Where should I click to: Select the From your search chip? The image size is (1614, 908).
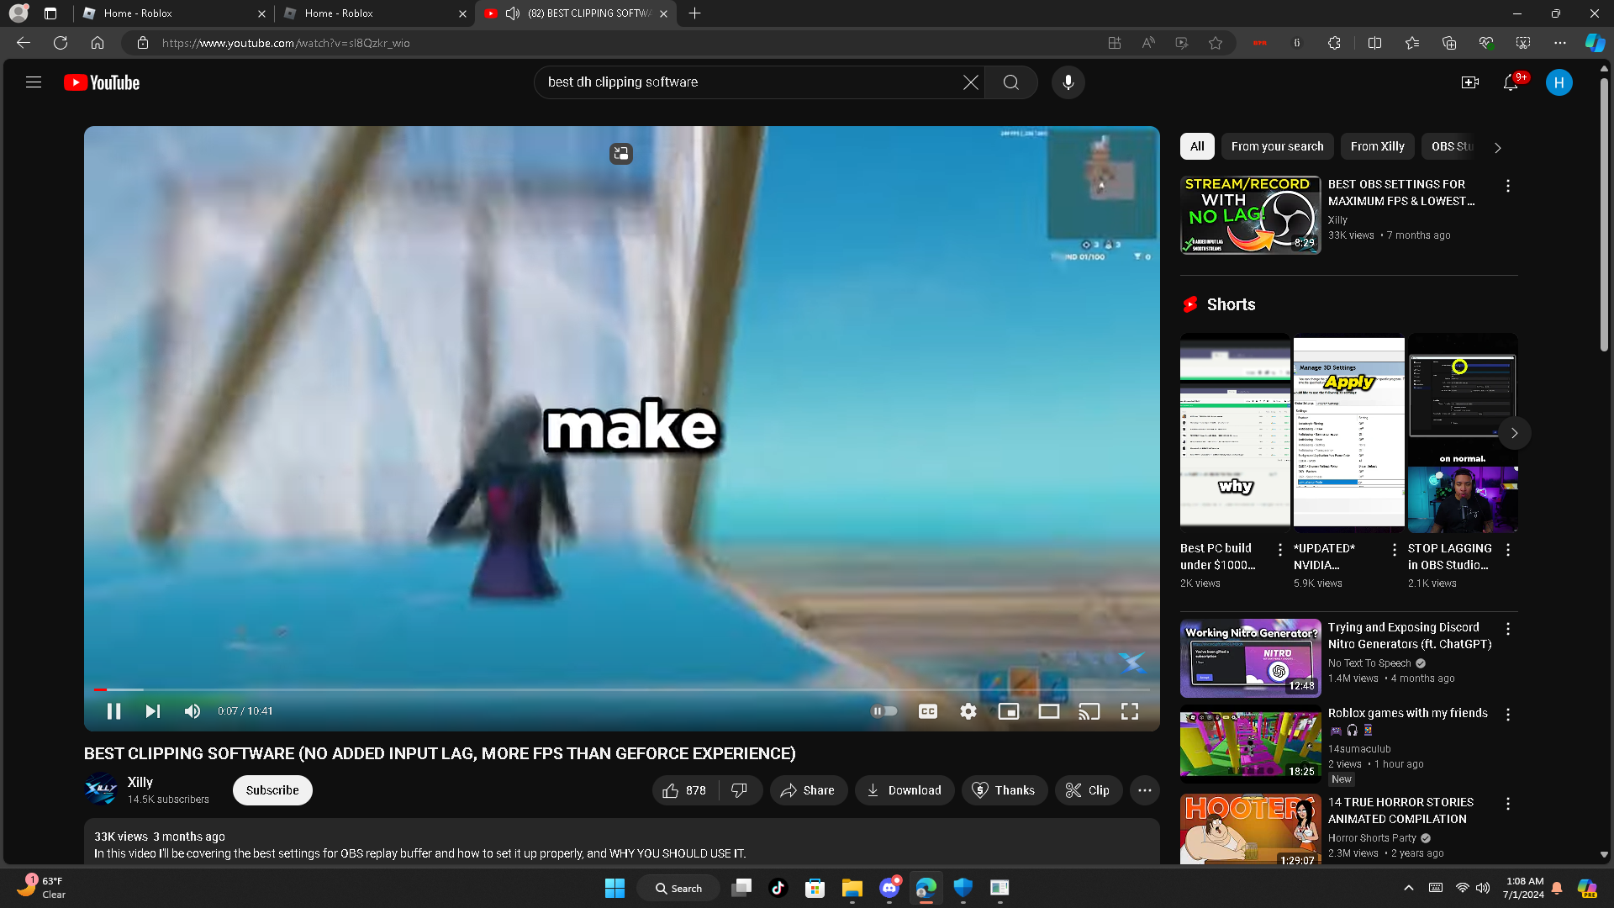tap(1277, 146)
